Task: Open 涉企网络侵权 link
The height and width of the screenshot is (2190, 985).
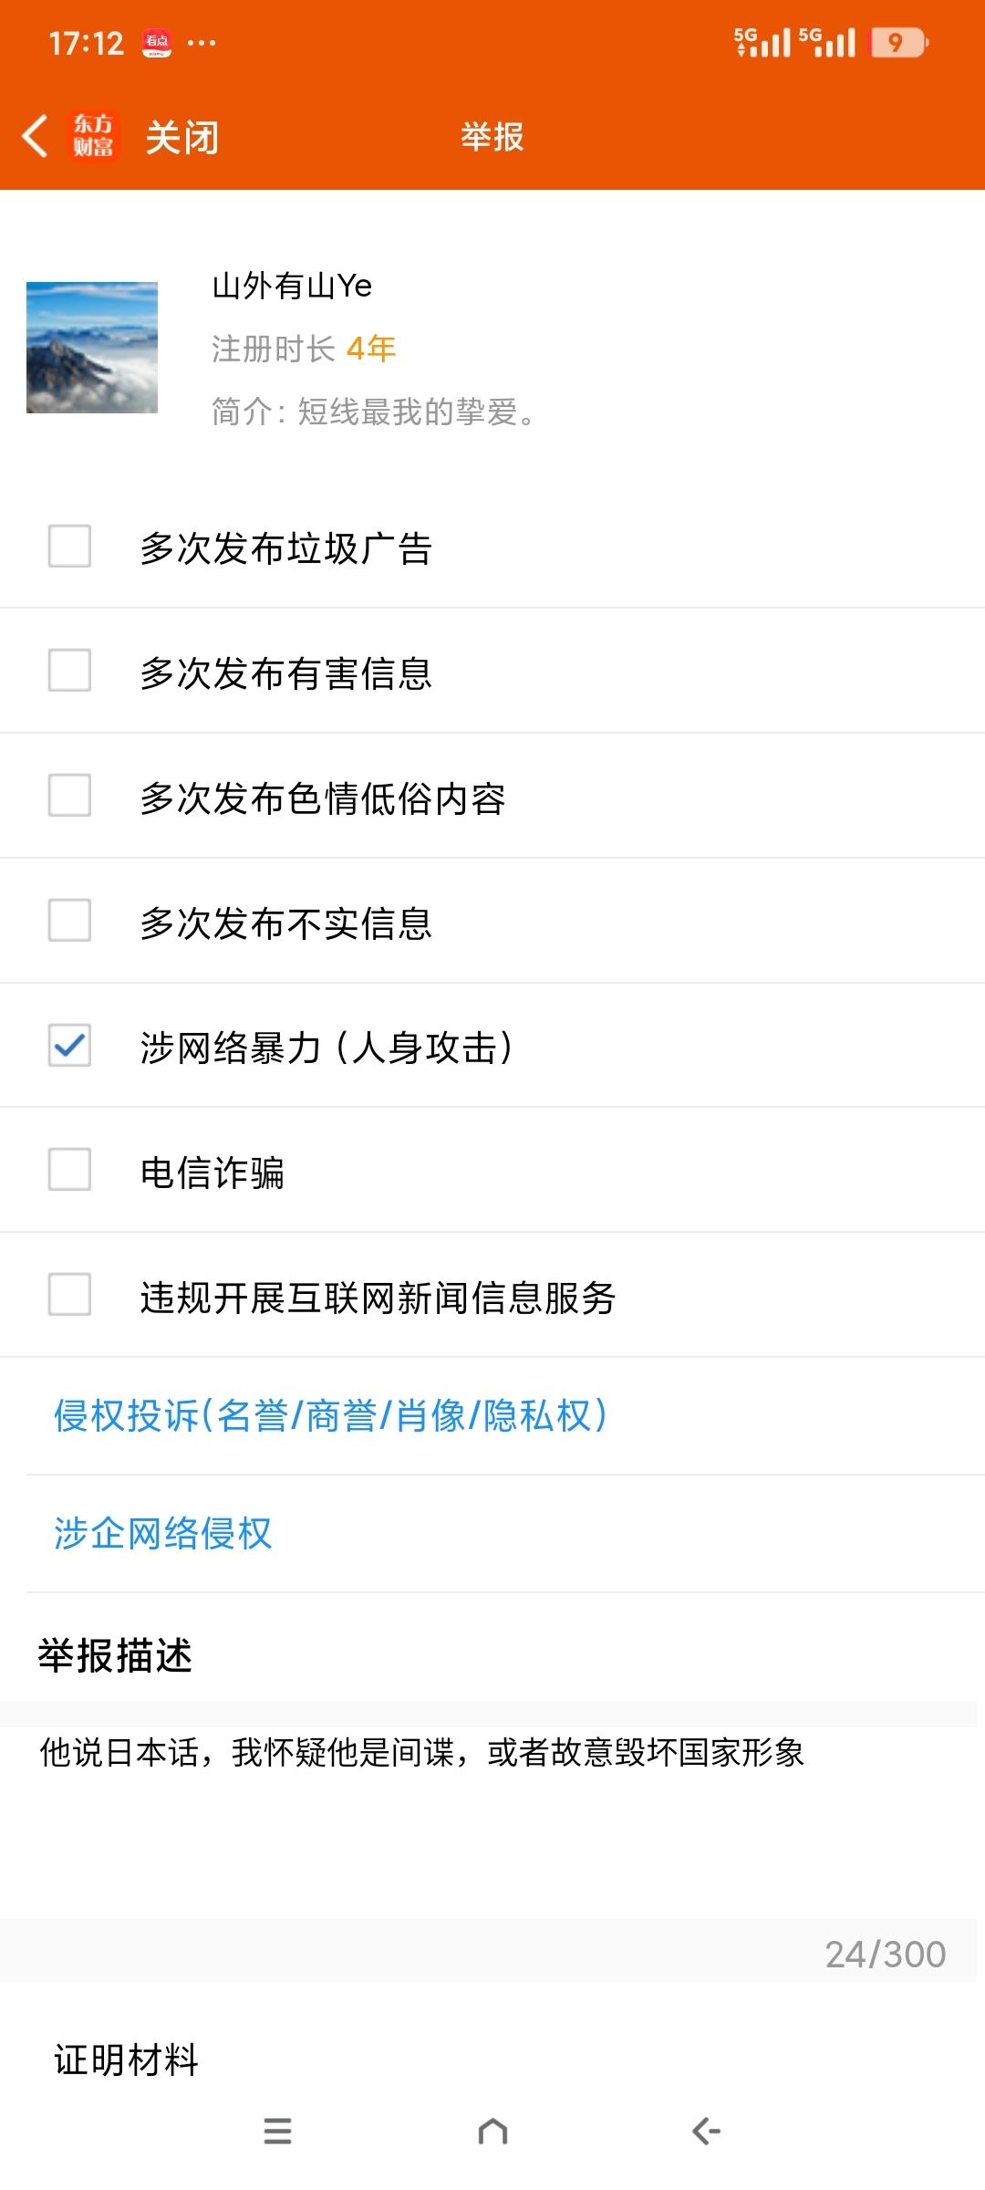Action: tap(163, 1533)
